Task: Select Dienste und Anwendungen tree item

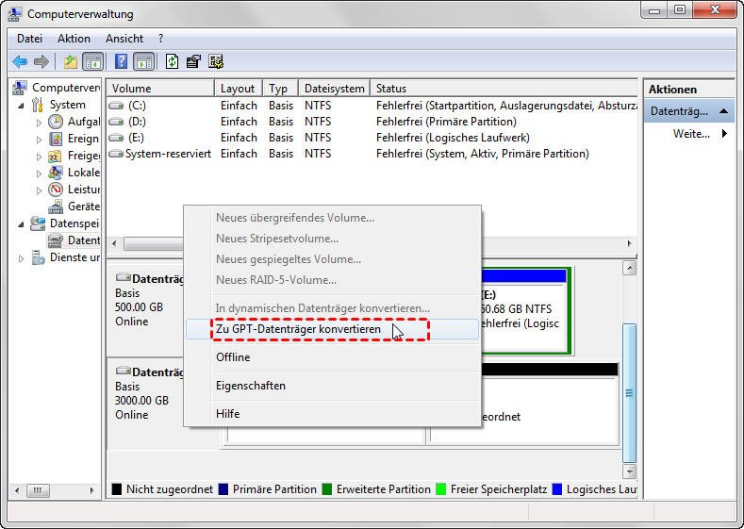Action: click(x=66, y=257)
